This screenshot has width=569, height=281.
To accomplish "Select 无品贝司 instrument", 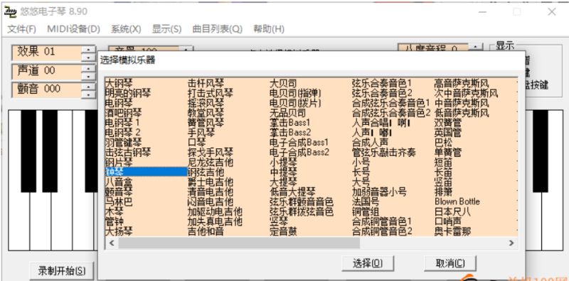I will (288, 113).
